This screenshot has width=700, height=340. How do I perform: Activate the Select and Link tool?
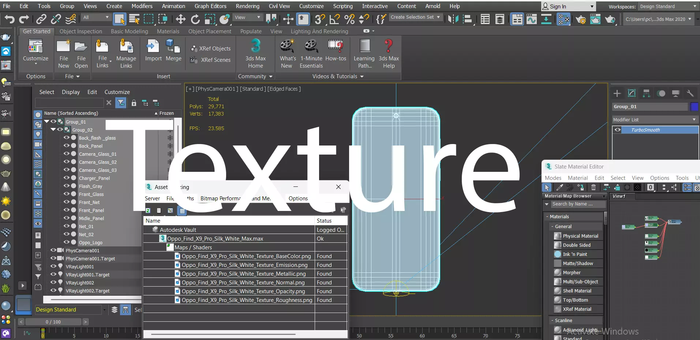[41, 19]
